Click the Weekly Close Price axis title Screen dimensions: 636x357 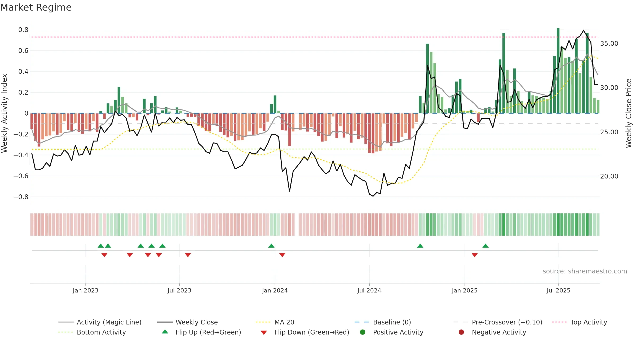coord(629,113)
